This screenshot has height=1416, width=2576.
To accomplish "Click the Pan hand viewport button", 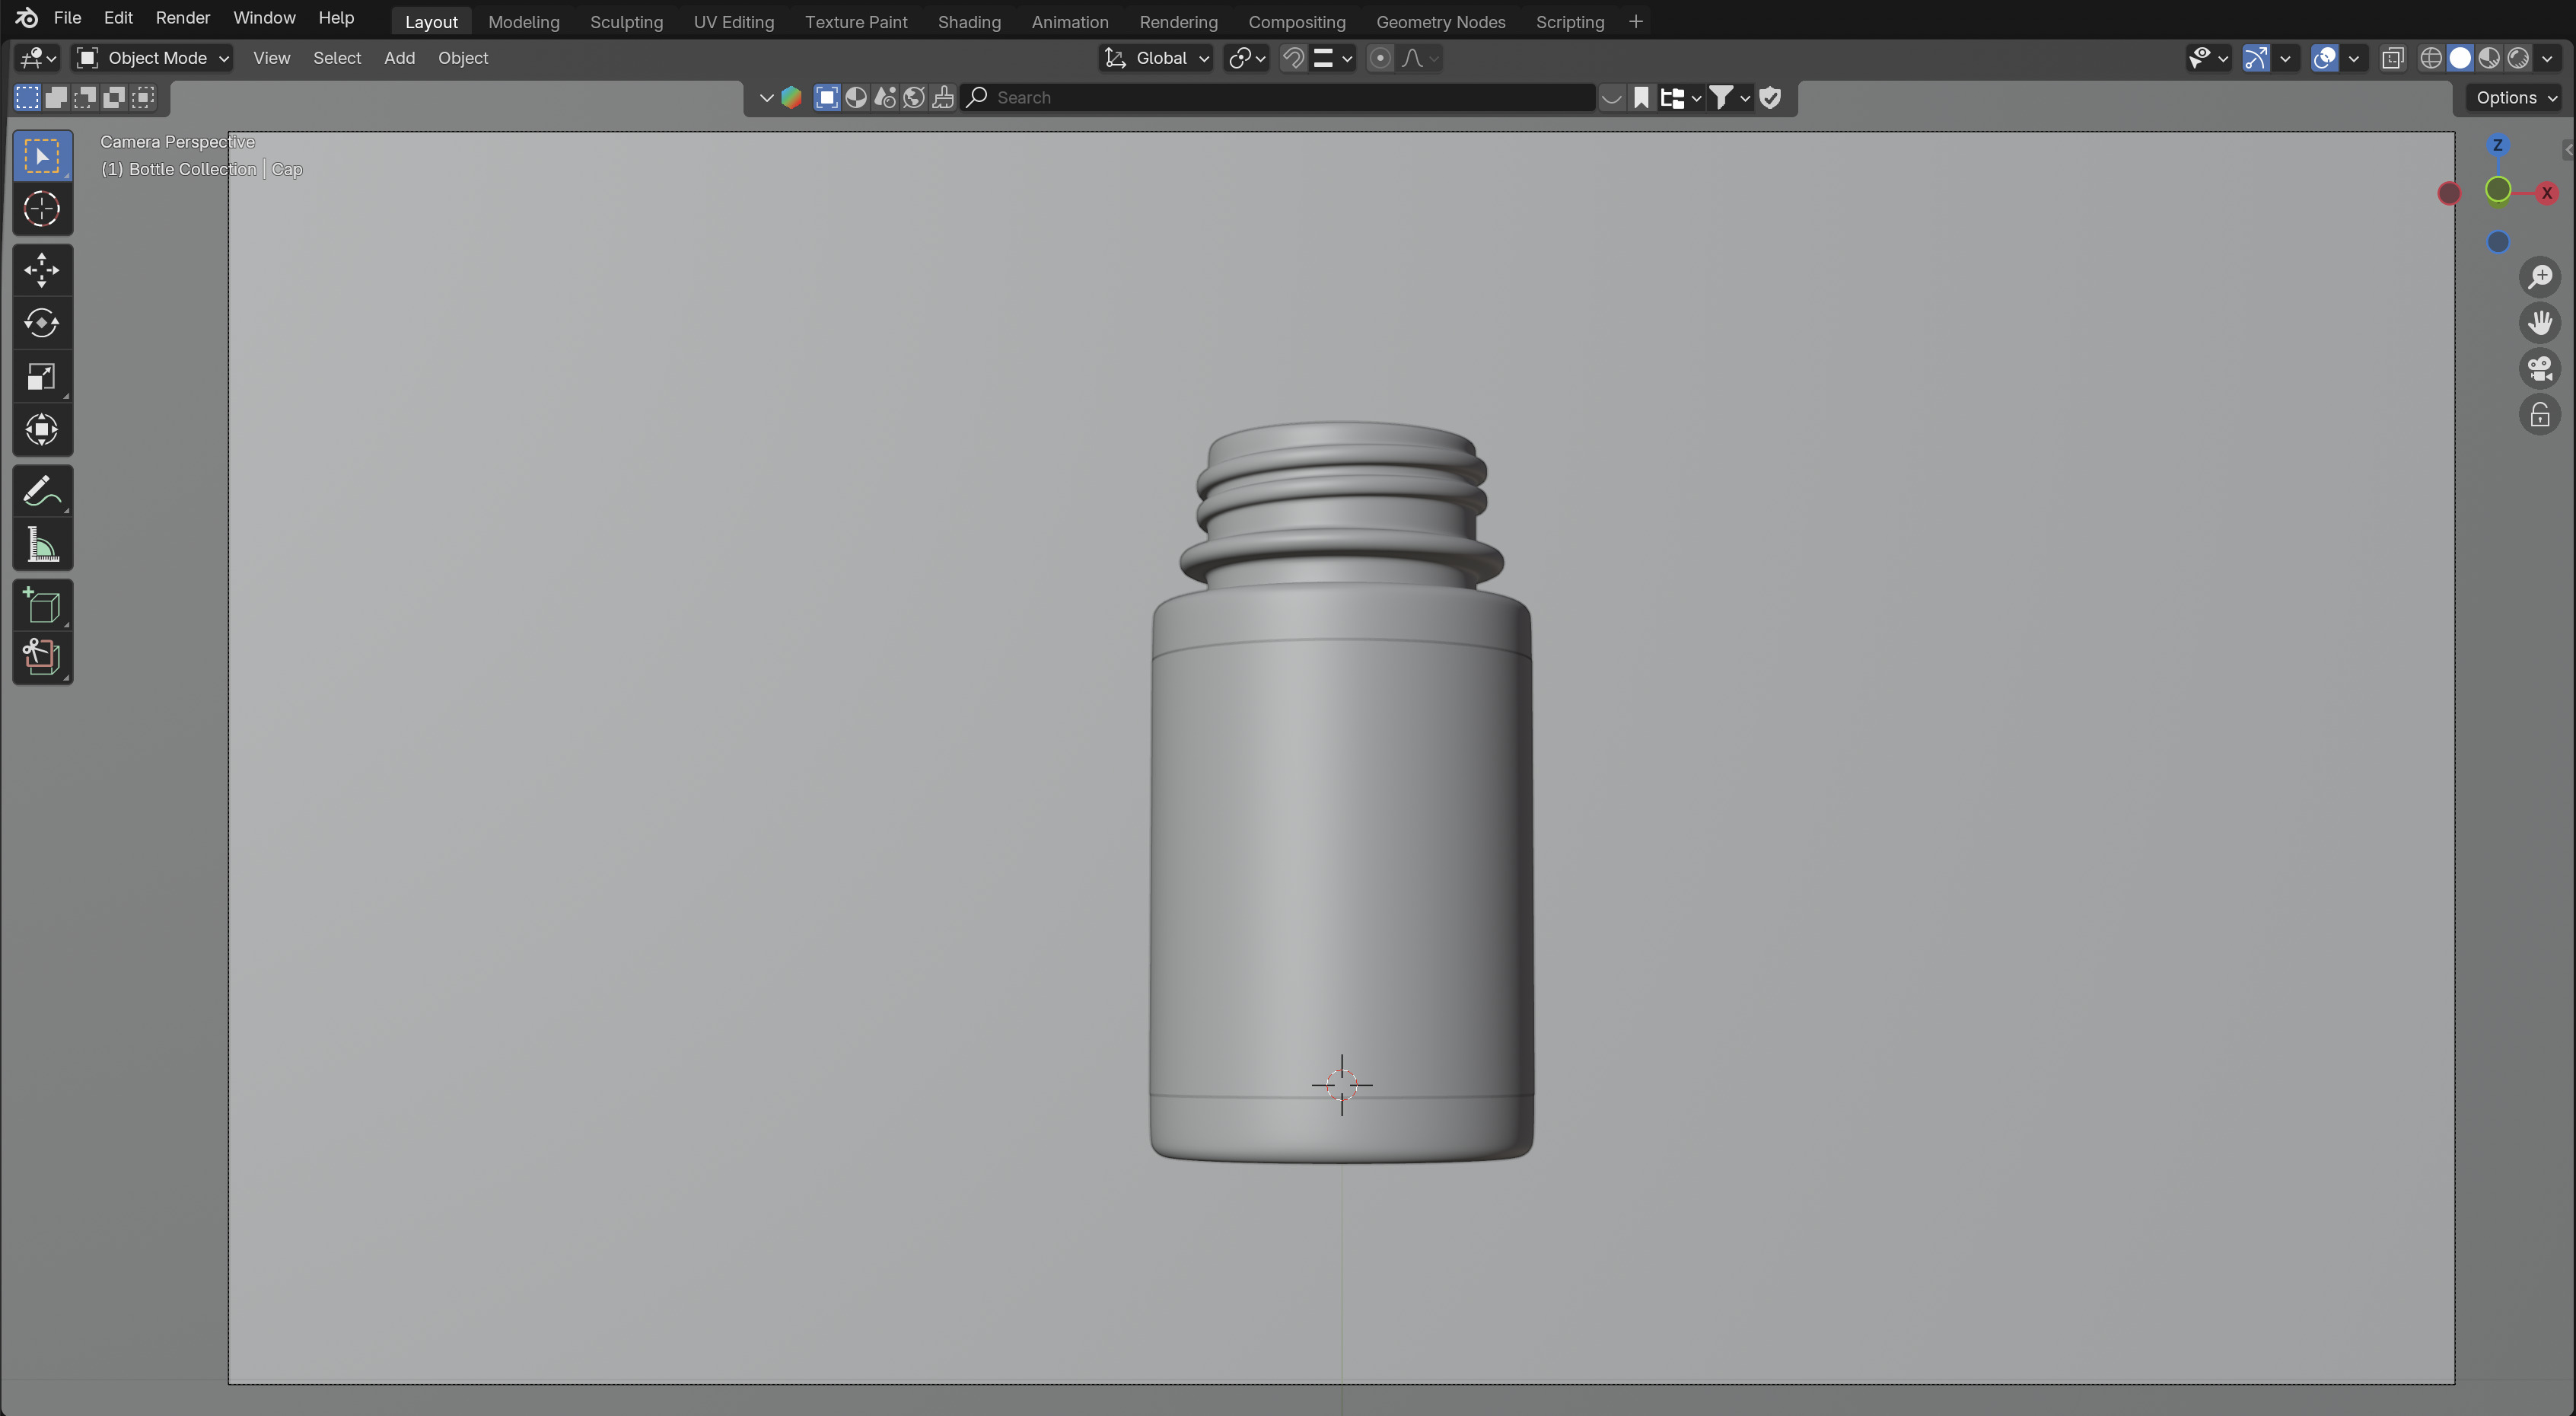I will pyautogui.click(x=2539, y=324).
